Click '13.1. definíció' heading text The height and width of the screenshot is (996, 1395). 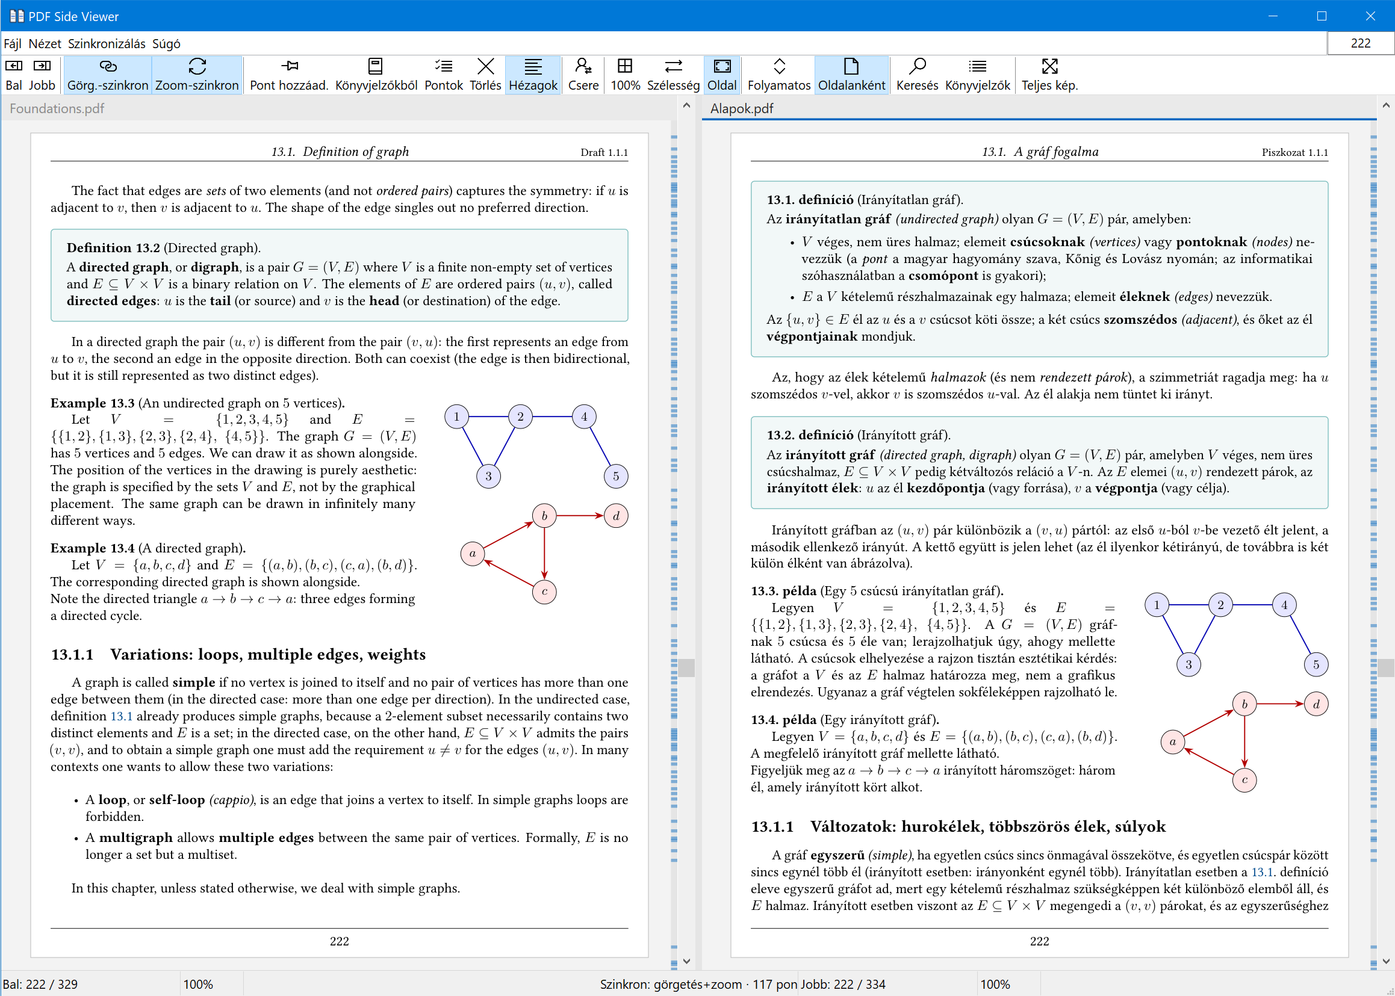coord(810,199)
